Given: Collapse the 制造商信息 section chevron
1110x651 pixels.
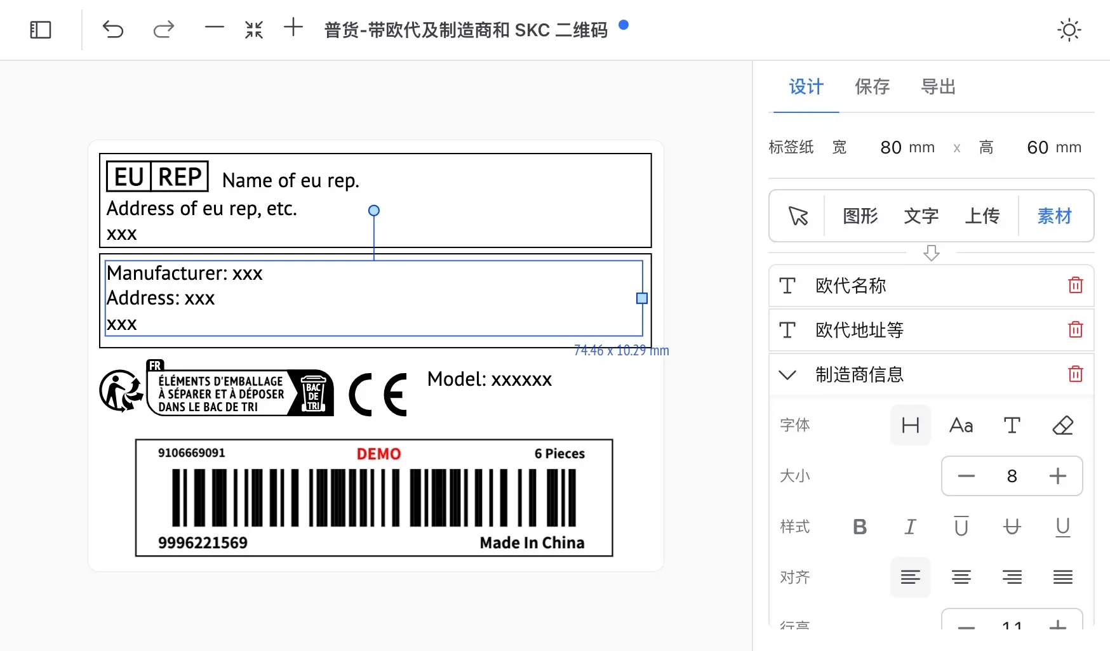Looking at the screenshot, I should pos(787,375).
